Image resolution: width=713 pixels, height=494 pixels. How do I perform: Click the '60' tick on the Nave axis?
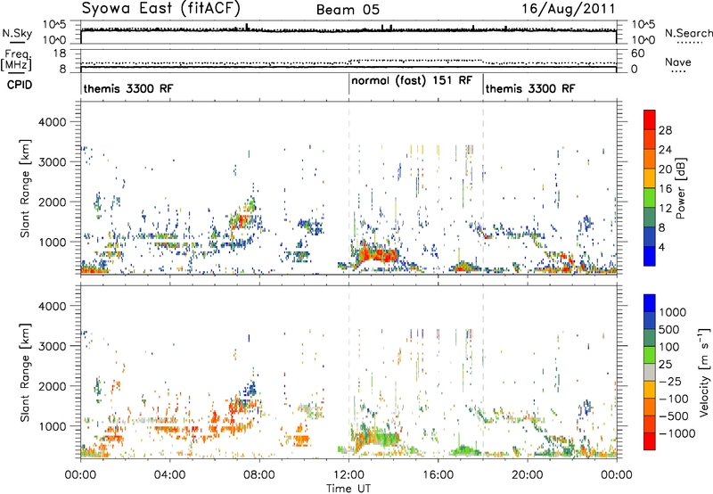637,54
